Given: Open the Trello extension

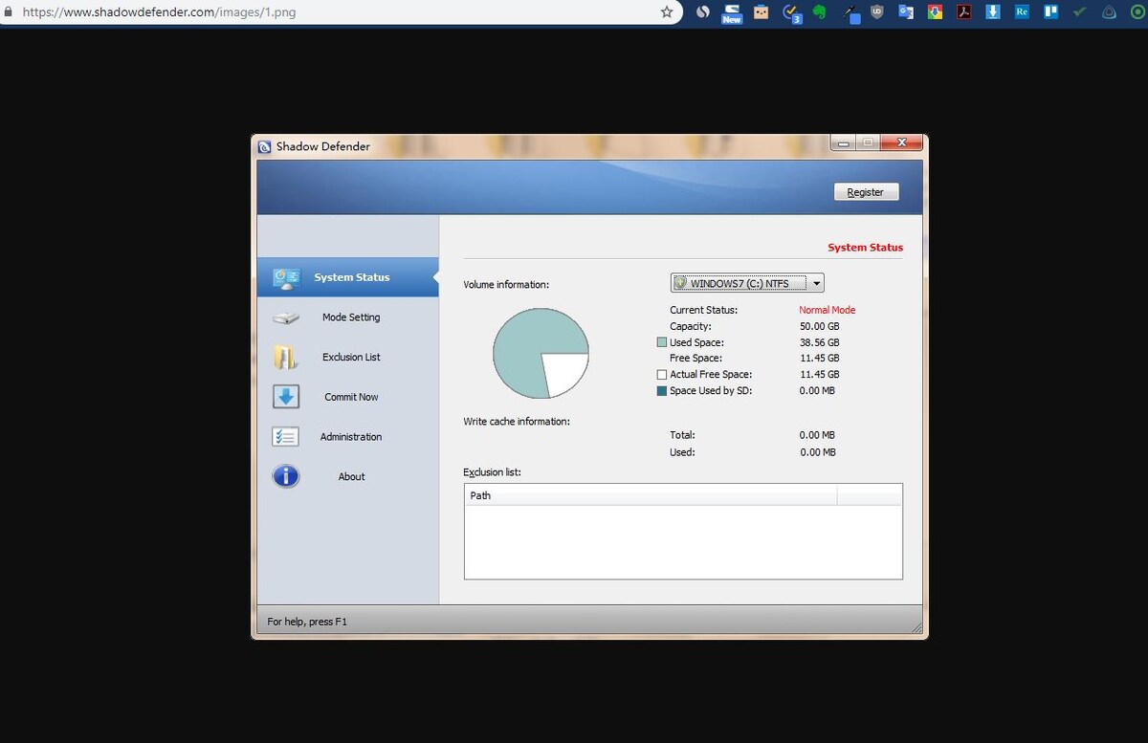Looking at the screenshot, I should tap(1050, 12).
